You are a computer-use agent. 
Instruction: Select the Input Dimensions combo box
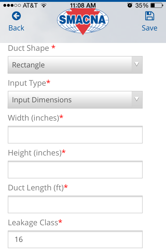click(75, 100)
